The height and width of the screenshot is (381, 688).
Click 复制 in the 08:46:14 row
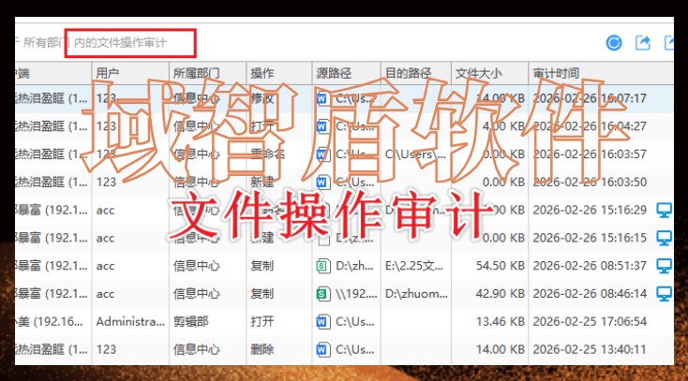(262, 294)
